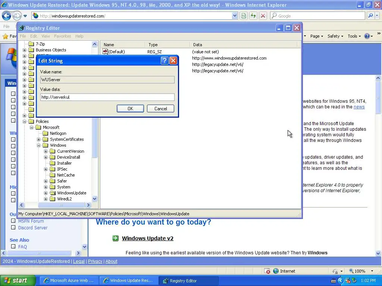Click the green arrow icon beside Windows Update v2
The height and width of the screenshot is (286, 382).
[116, 238]
